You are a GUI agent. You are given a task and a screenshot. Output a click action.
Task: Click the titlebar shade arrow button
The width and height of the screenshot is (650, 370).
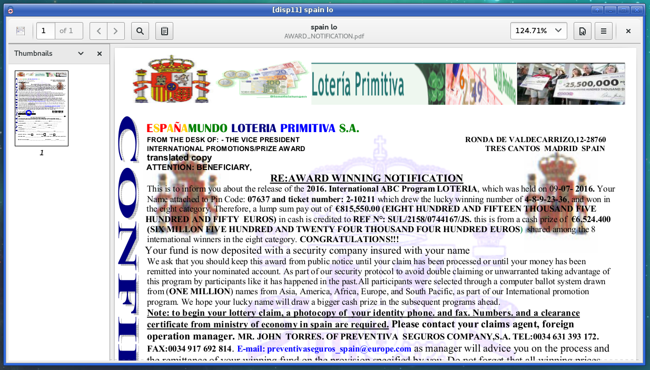point(597,10)
